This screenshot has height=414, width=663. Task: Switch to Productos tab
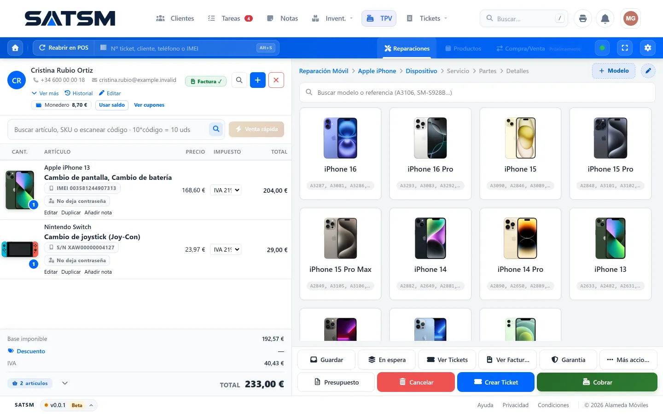coord(463,48)
